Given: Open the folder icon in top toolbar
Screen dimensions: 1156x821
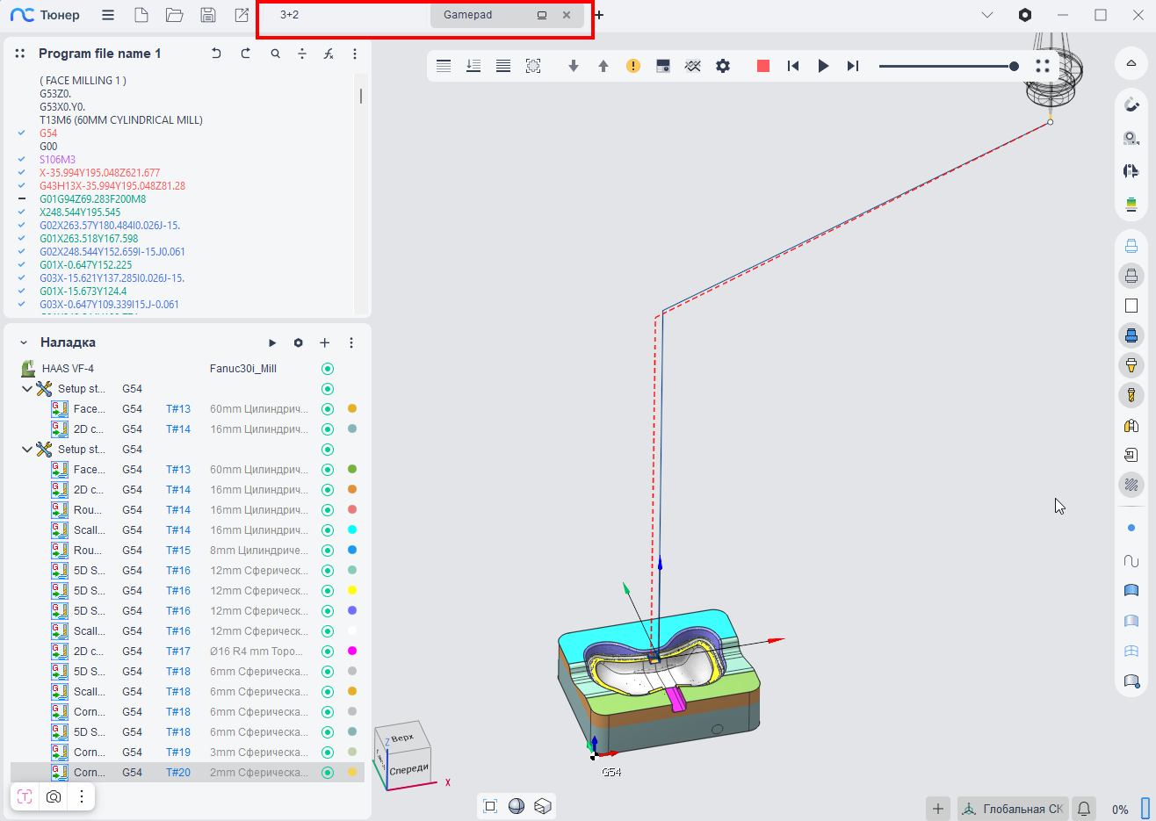Looking at the screenshot, I should coord(174,15).
